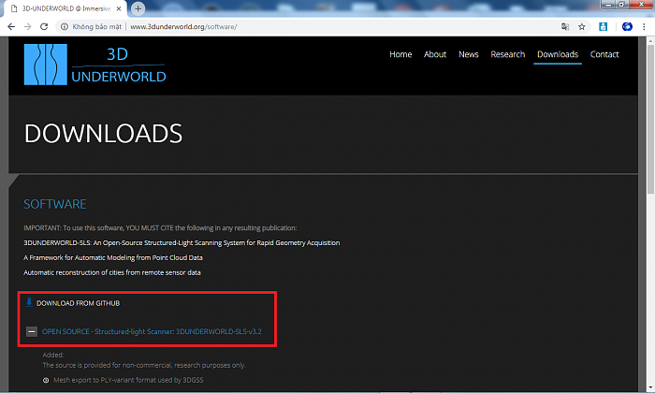Click the vertical scrollbar thumb
Screen dimensions: 655x393
click(x=650, y=120)
